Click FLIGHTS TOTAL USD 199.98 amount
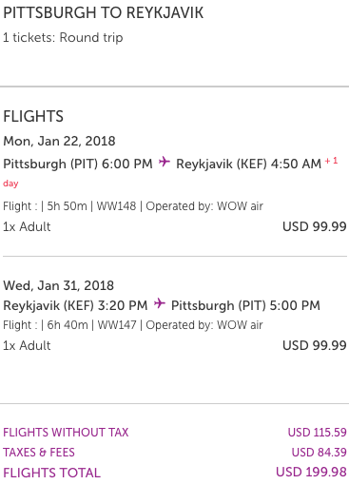 tap(311, 473)
